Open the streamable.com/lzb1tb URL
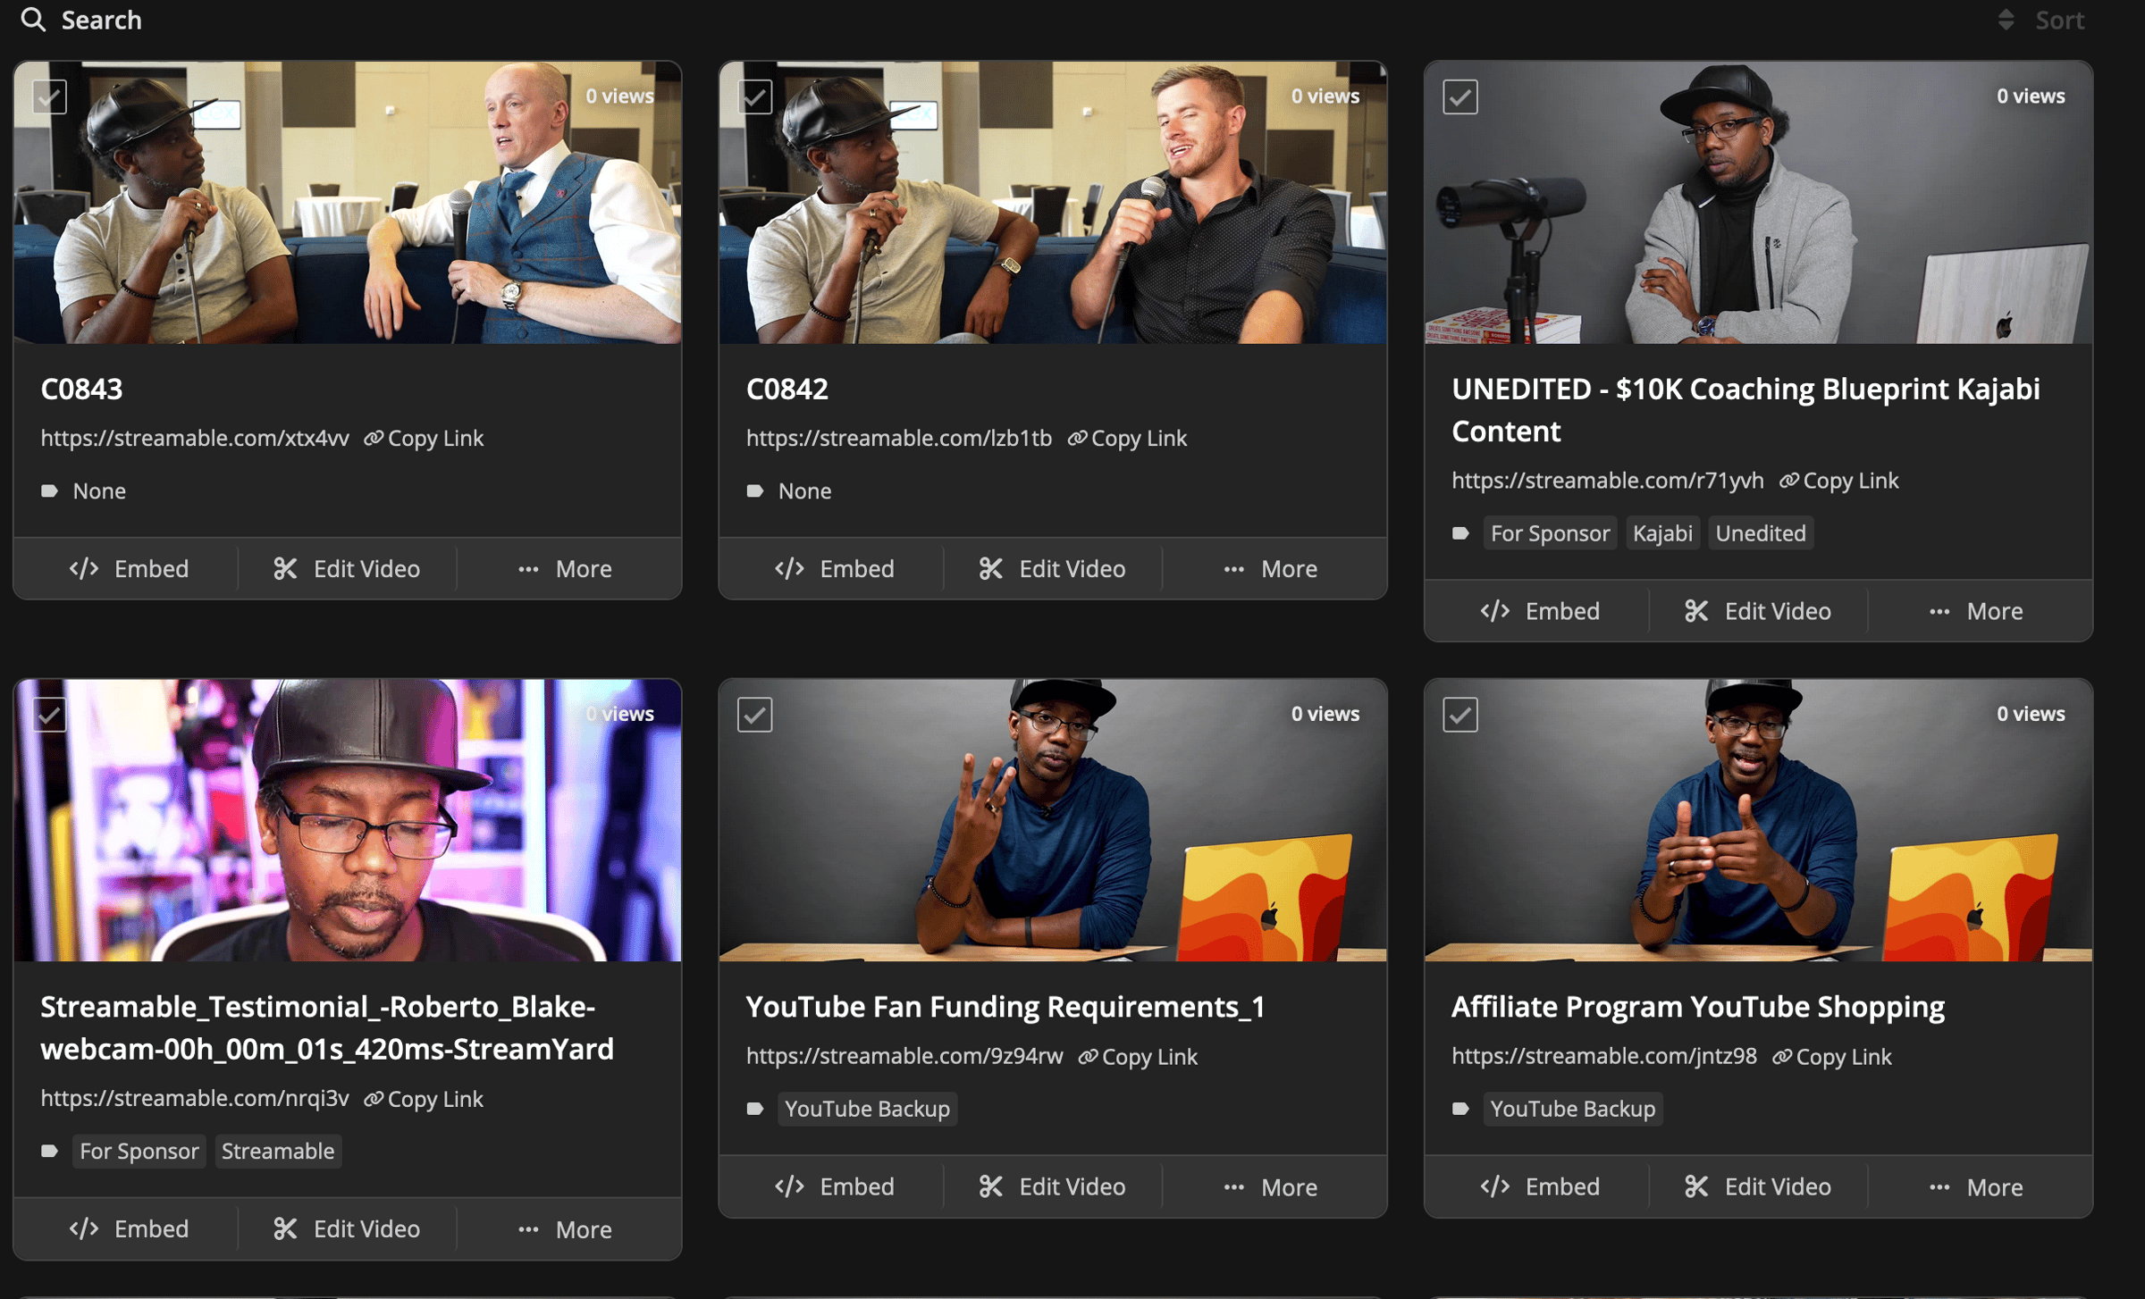Screen dimensions: 2145x1299 click(x=899, y=438)
